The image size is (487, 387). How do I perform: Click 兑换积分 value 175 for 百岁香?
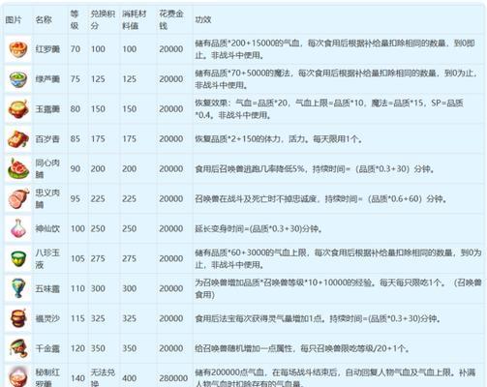[x=98, y=139]
